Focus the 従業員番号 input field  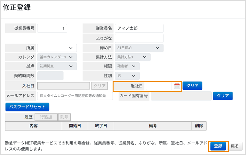52,28
